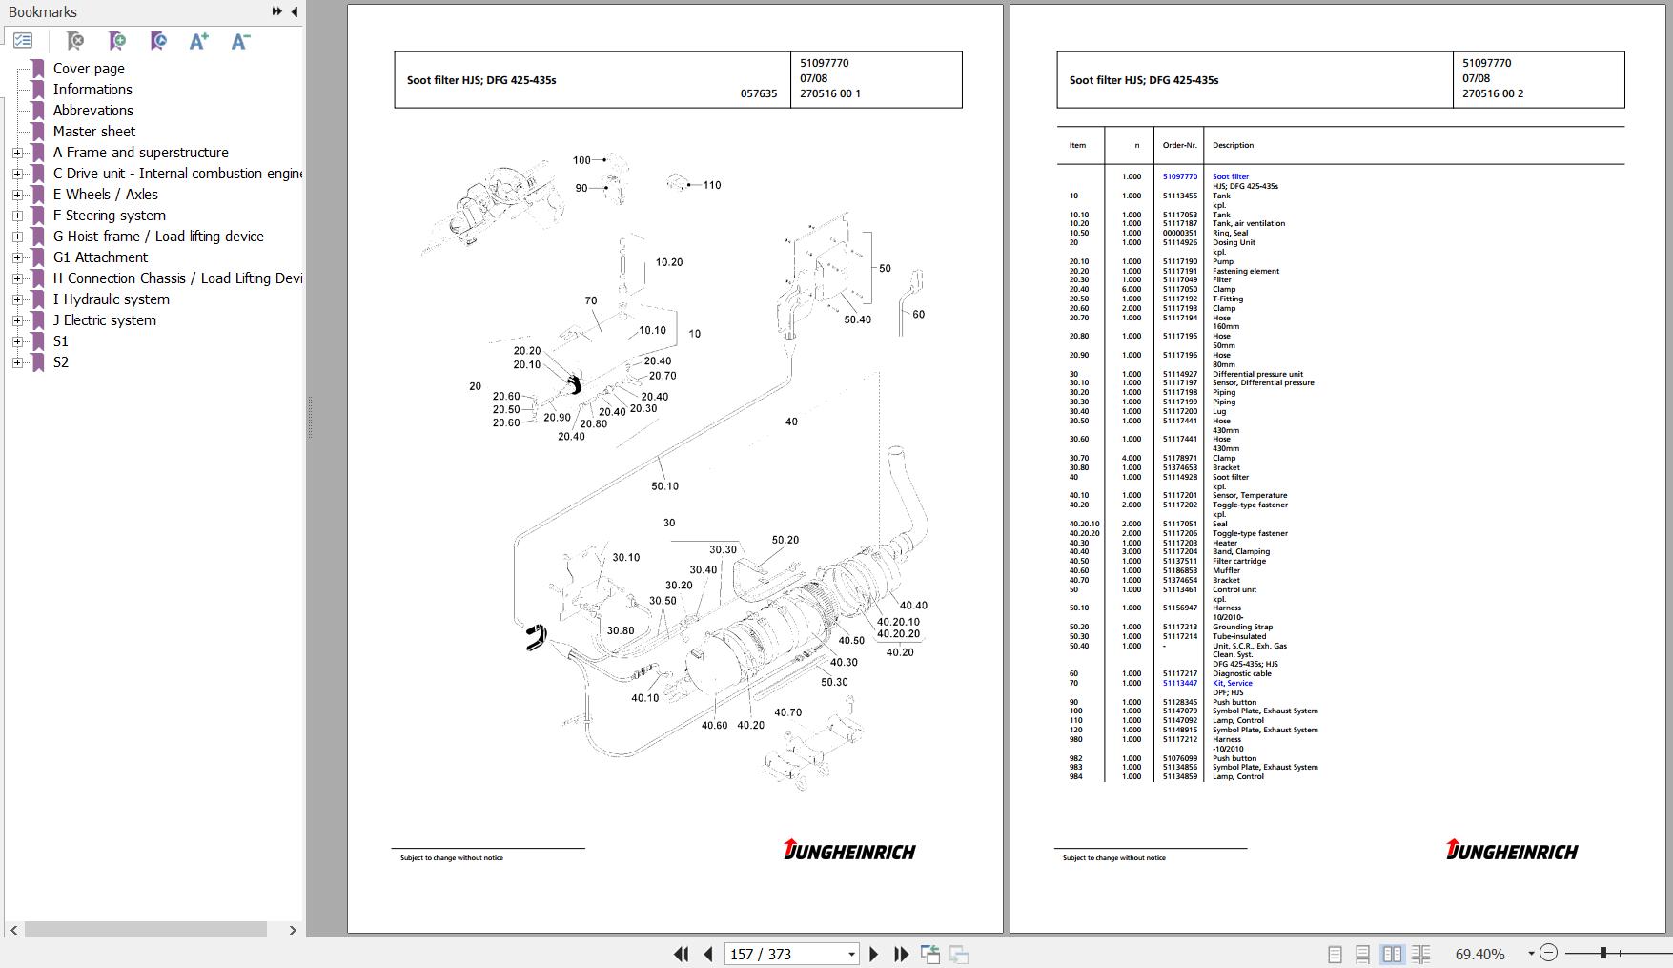1673x968 pixels.
Task: Click the page number field 157 / 373
Action: (x=784, y=954)
